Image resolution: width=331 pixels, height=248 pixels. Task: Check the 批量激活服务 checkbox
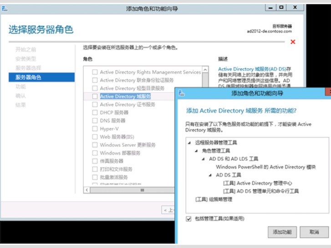point(95,177)
